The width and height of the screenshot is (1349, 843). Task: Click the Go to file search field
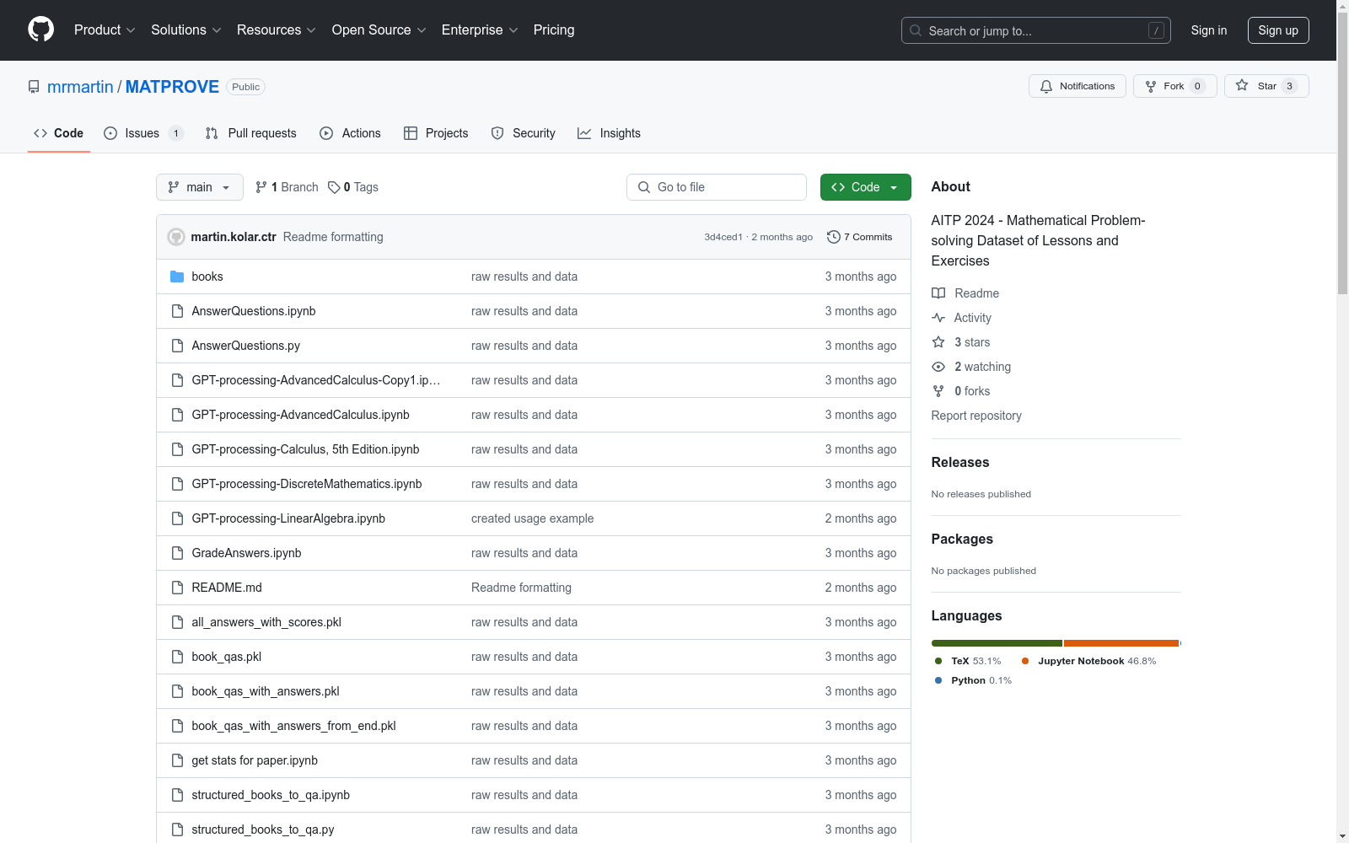(x=717, y=187)
